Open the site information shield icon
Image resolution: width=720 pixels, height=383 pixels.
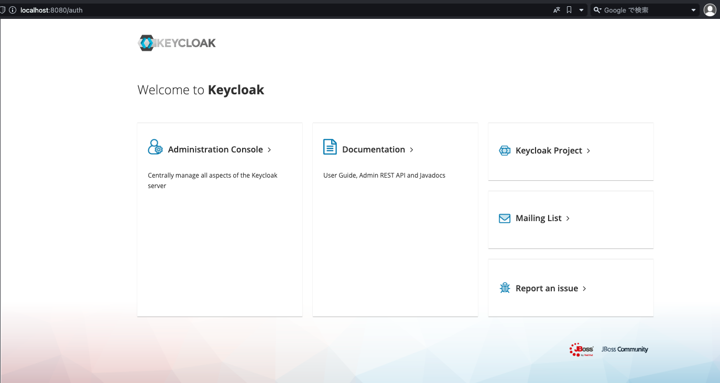click(x=3, y=9)
